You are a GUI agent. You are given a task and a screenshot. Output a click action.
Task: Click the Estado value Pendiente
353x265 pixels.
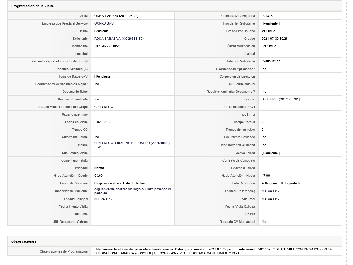pos(101,31)
